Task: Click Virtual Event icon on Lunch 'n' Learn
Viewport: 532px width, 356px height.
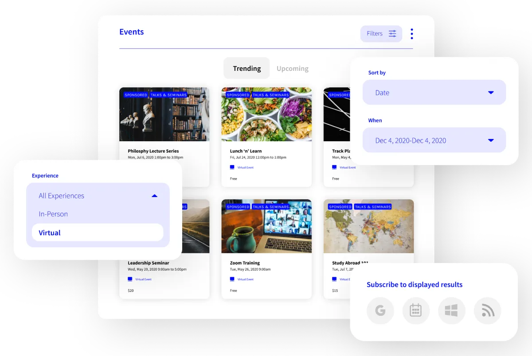Action: click(x=232, y=167)
